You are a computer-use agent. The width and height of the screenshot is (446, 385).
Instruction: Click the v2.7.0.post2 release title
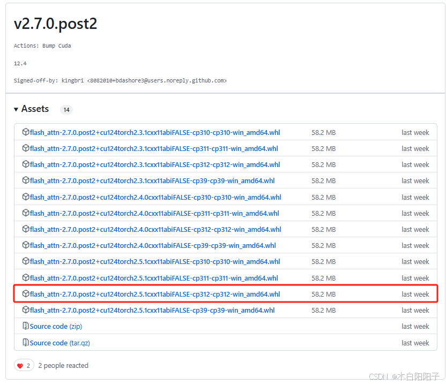click(55, 24)
